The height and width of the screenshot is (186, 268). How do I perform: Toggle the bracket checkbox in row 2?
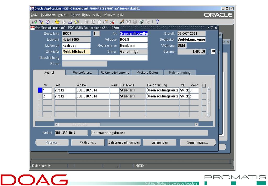click(204, 96)
